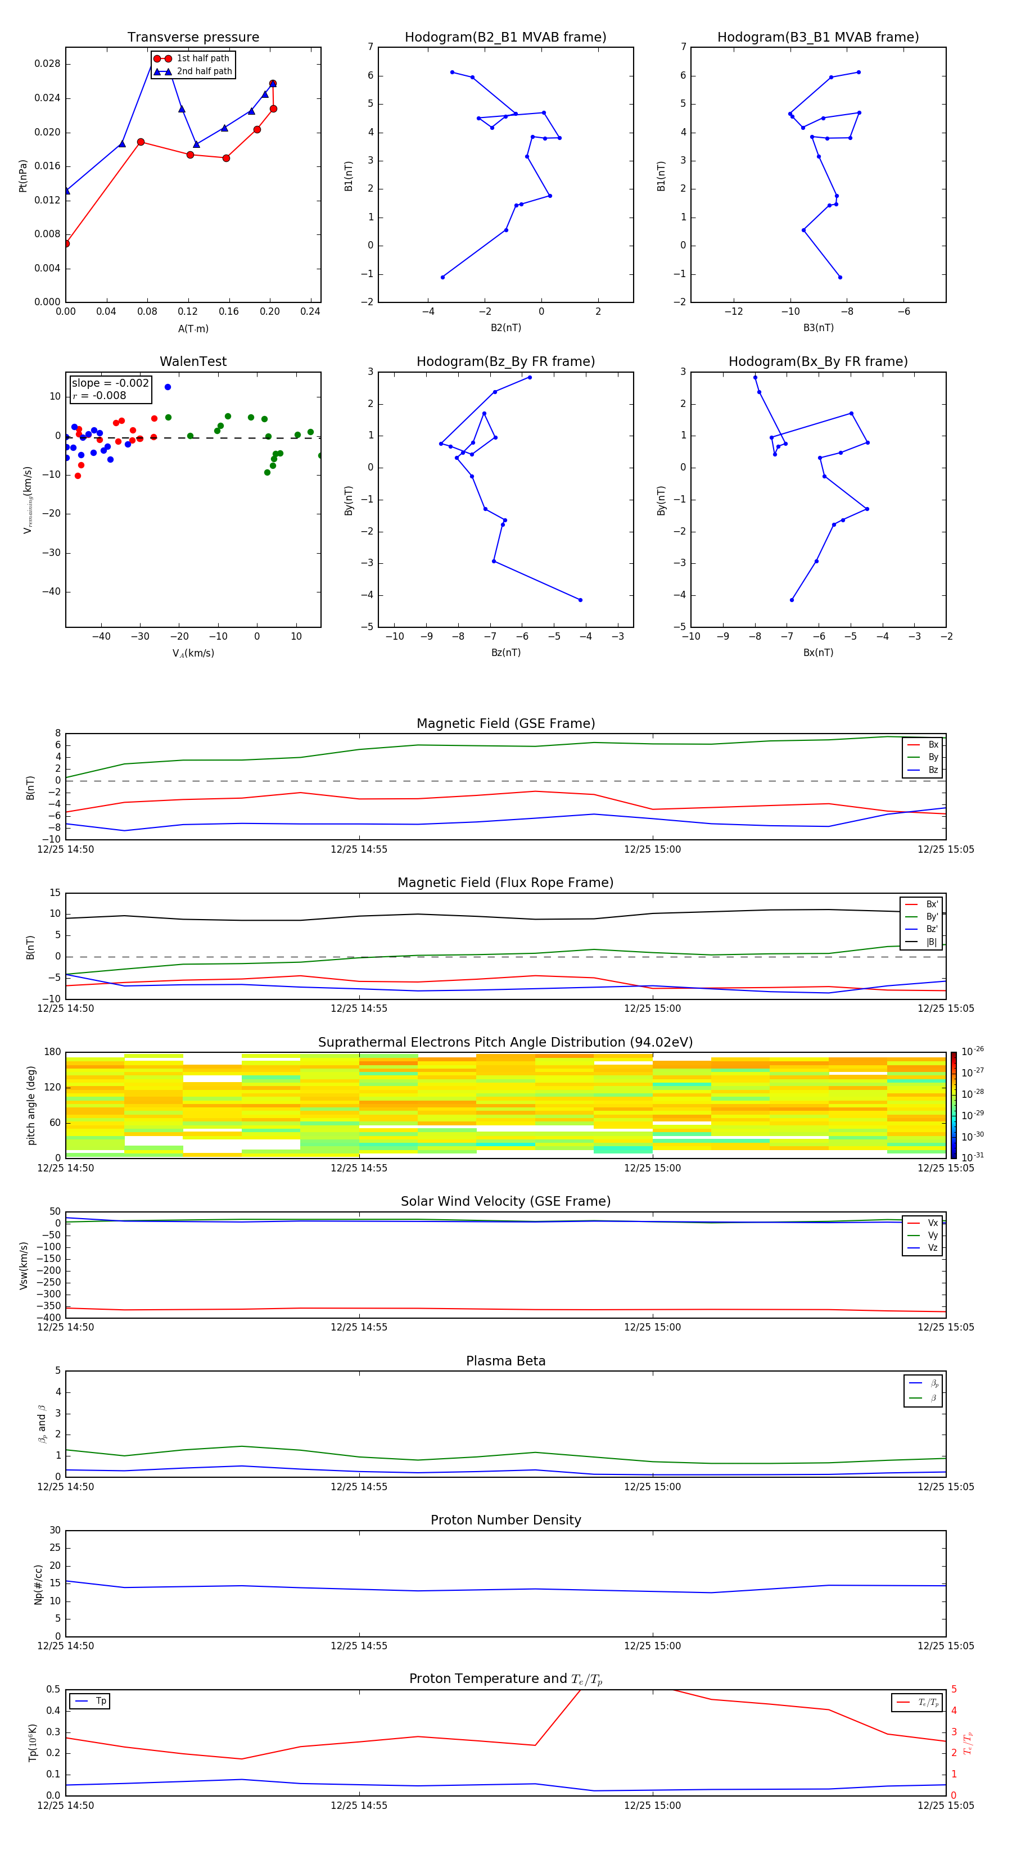1012x1855 pixels.
Task: Click the Hodogram(B3_B1 MVAB frame) title
Action: click(x=818, y=38)
